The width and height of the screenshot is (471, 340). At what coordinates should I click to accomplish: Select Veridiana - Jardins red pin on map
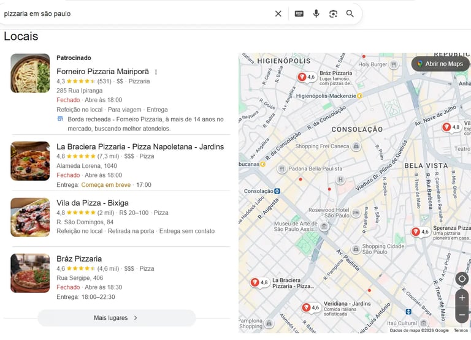[306, 308]
